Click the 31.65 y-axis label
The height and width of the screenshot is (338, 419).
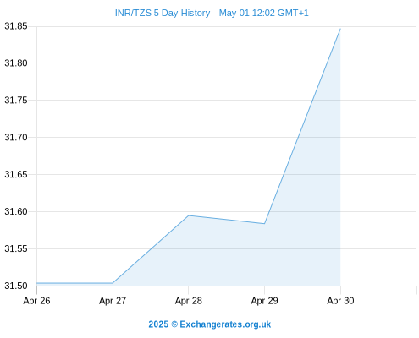pos(16,175)
